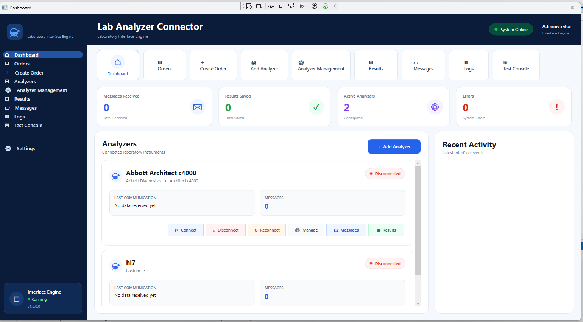Run accessibility scan person icon
Screen dimensions: 583x322
click(x=314, y=6)
